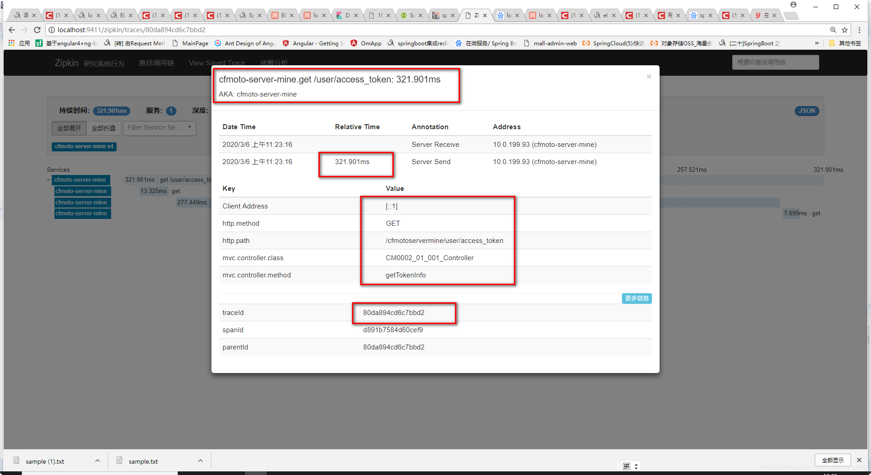This screenshot has width=871, height=475.
Task: Click the cfmoto-server-mine x4 service badge
Action: [x=84, y=146]
